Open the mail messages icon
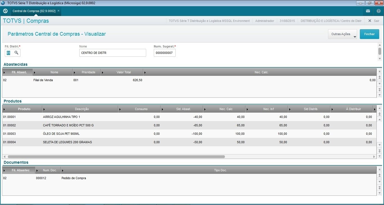Viewport: 384px width, 205px height. [368, 11]
